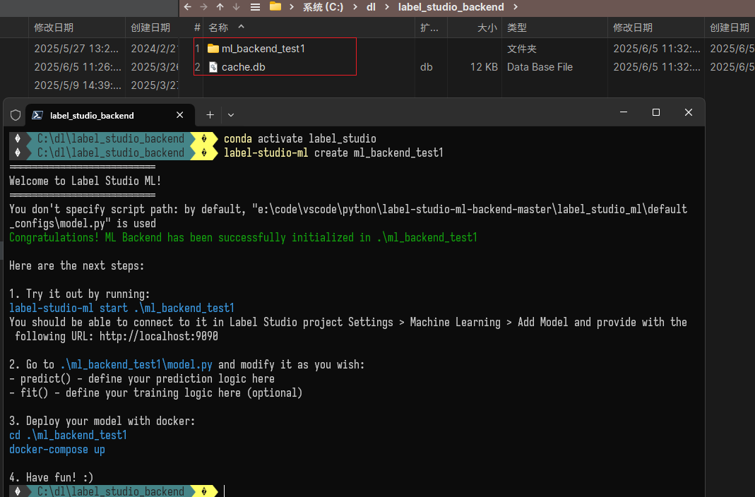The height and width of the screenshot is (497, 755).
Task: Click PowerShell icon on terminal tab
Action: [x=37, y=115]
